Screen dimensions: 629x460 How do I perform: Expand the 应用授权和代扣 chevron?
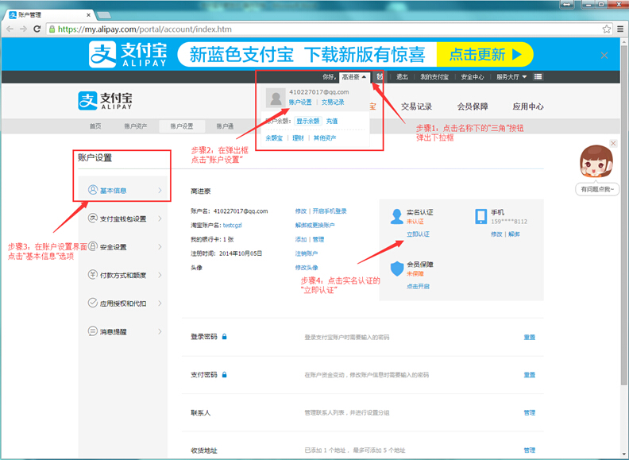(160, 303)
